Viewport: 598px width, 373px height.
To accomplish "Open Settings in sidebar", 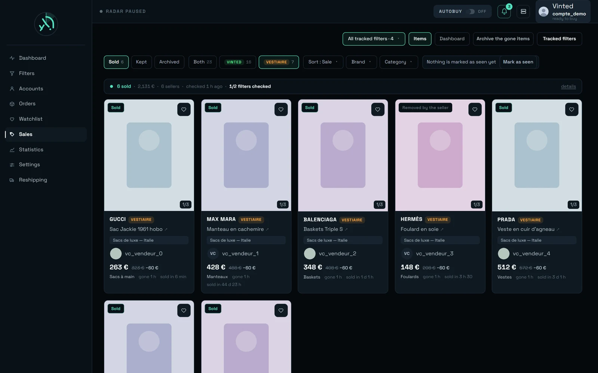I will (x=46, y=164).
